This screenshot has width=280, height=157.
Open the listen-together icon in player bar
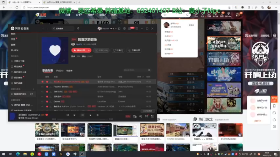pyautogui.click(x=147, y=116)
